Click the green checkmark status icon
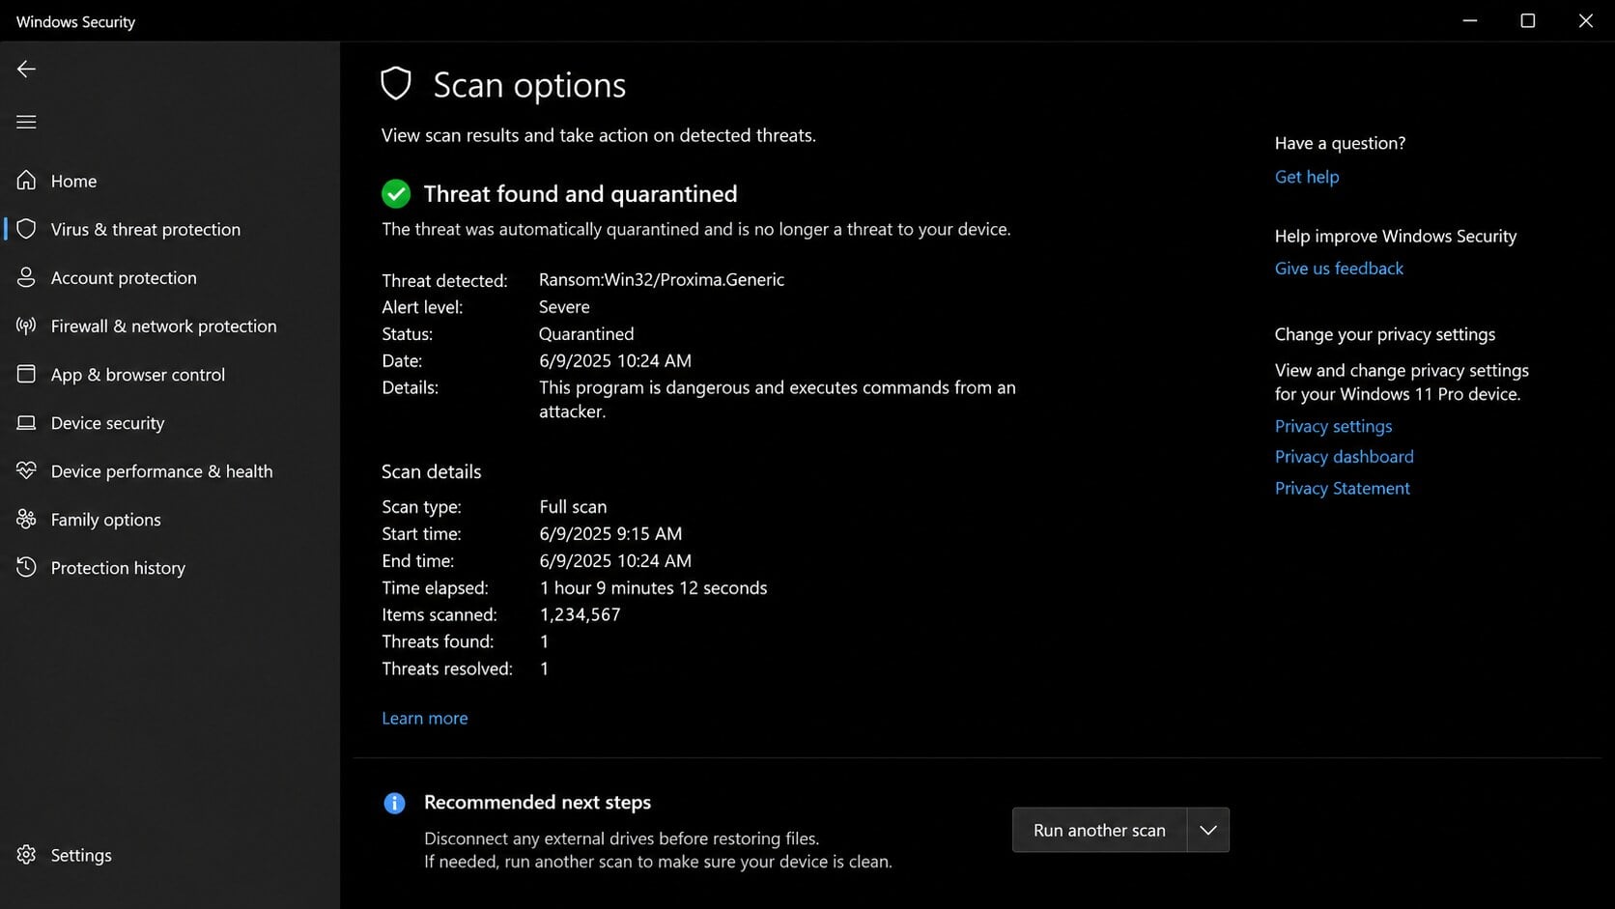 (396, 193)
